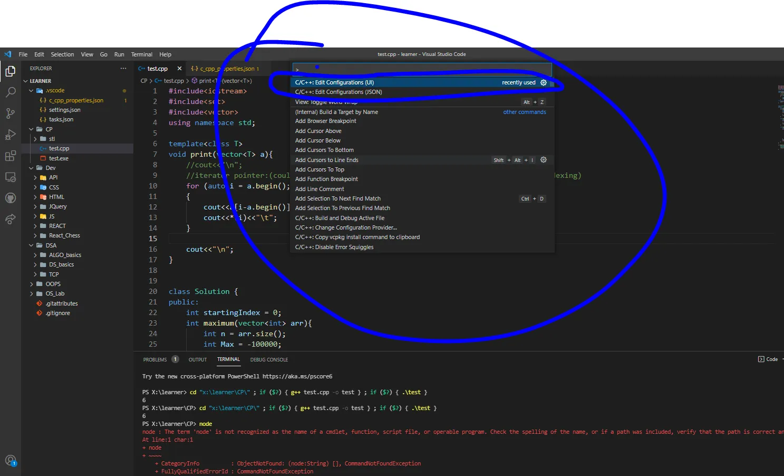Run Add Cursor Above command
The height and width of the screenshot is (476, 784).
[422, 131]
